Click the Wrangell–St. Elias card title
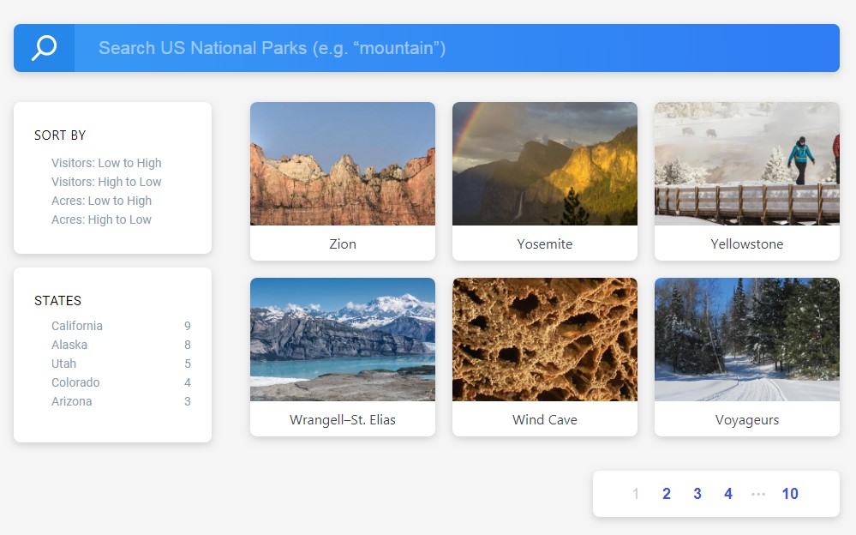The width and height of the screenshot is (856, 535). click(x=343, y=420)
